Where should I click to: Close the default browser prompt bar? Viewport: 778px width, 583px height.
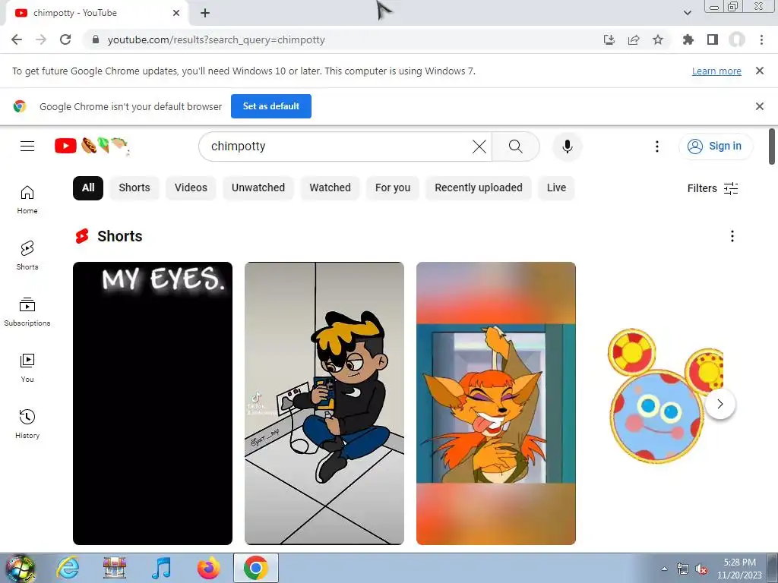(760, 106)
